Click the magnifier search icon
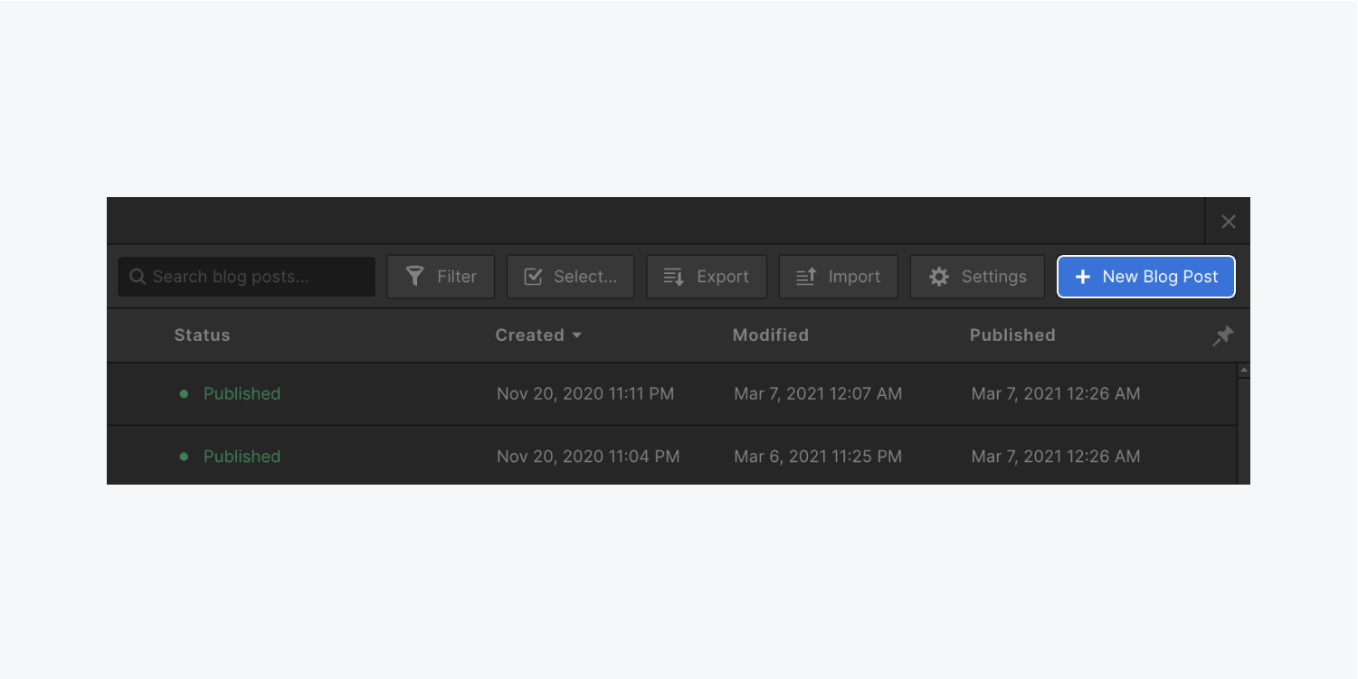This screenshot has height=679, width=1358. [138, 277]
